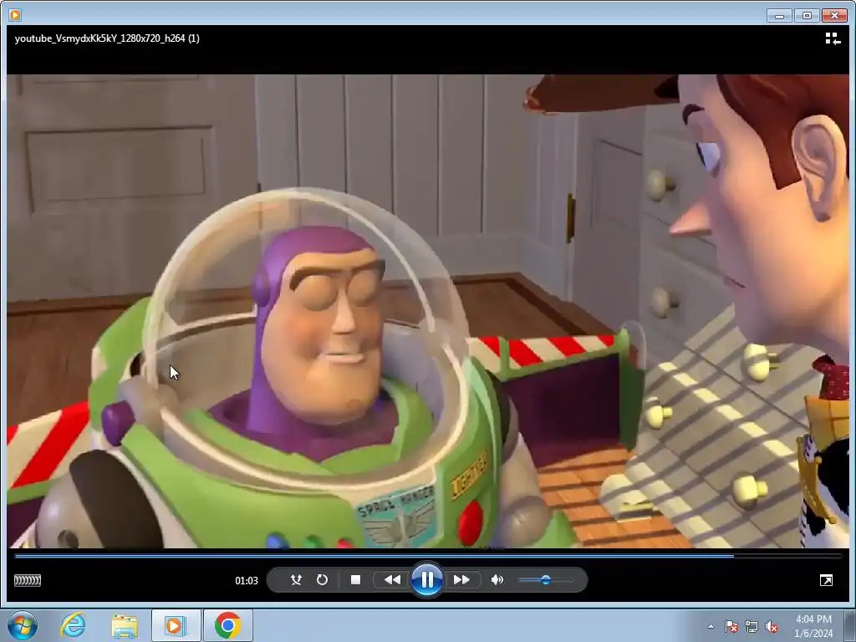Open the clock showing 4:04 PM

click(813, 625)
